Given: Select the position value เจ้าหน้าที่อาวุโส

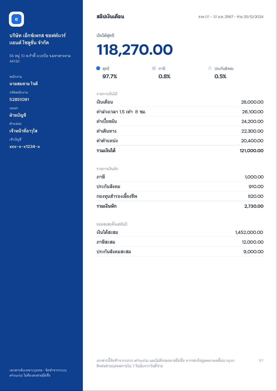Looking at the screenshot, I should point(23,131).
